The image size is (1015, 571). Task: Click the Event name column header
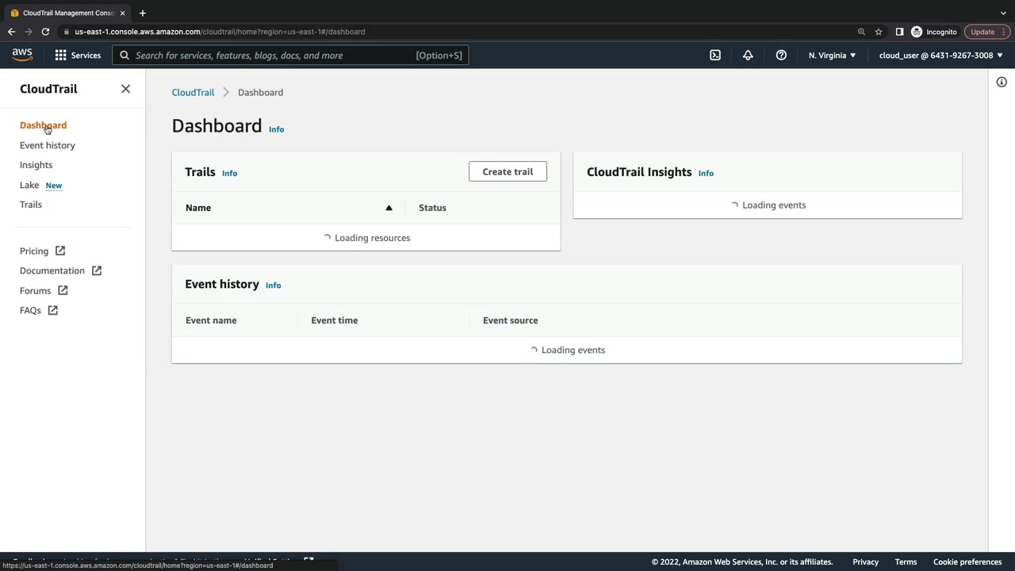211,320
